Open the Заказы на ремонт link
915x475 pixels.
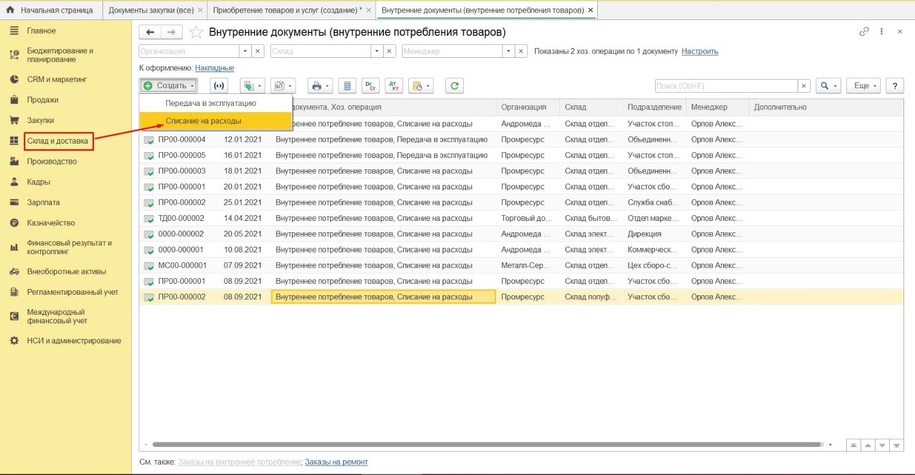336,462
